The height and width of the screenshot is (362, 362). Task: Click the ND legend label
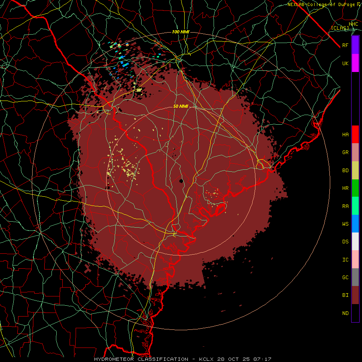pyautogui.click(x=346, y=313)
